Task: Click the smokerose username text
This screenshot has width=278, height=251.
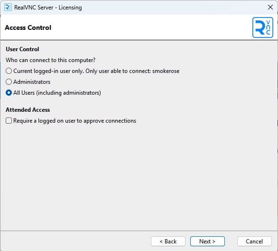Action: pyautogui.click(x=166, y=71)
